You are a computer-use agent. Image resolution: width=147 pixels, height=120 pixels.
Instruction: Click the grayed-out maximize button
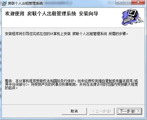tap(127, 2)
